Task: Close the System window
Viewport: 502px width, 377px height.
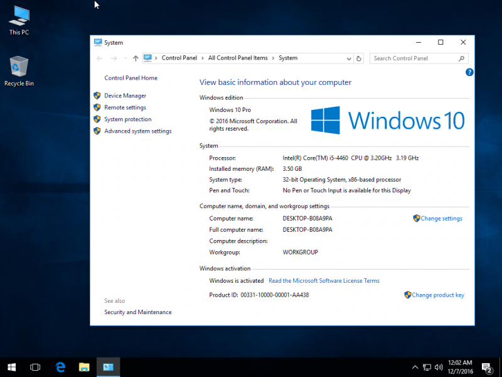Action: click(x=463, y=42)
